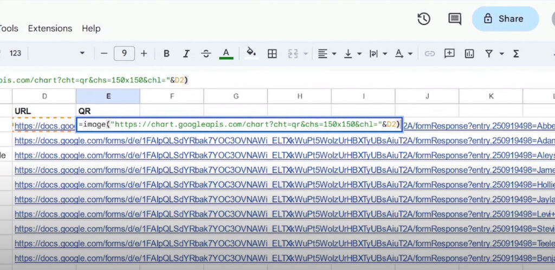Click the font size field showing 9
The image size is (555, 270).
point(124,54)
